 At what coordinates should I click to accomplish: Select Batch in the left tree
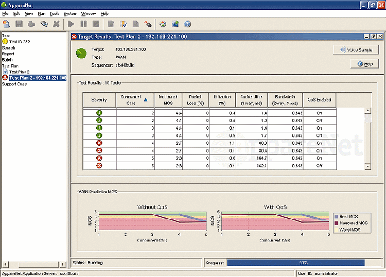[x=7, y=60]
